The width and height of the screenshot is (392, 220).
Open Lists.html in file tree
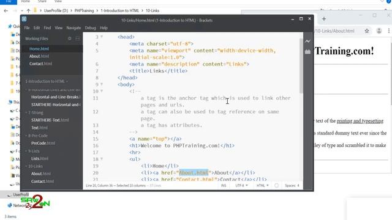40,158
